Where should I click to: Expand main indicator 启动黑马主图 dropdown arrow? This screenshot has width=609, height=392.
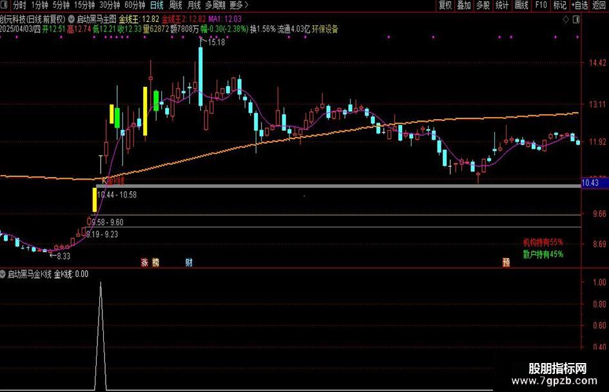(72, 18)
